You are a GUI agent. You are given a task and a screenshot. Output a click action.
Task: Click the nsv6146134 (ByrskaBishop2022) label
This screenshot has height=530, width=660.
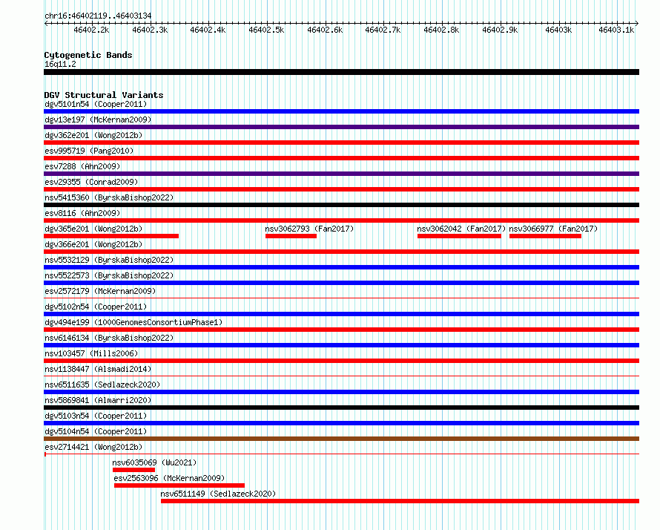pyautogui.click(x=109, y=338)
